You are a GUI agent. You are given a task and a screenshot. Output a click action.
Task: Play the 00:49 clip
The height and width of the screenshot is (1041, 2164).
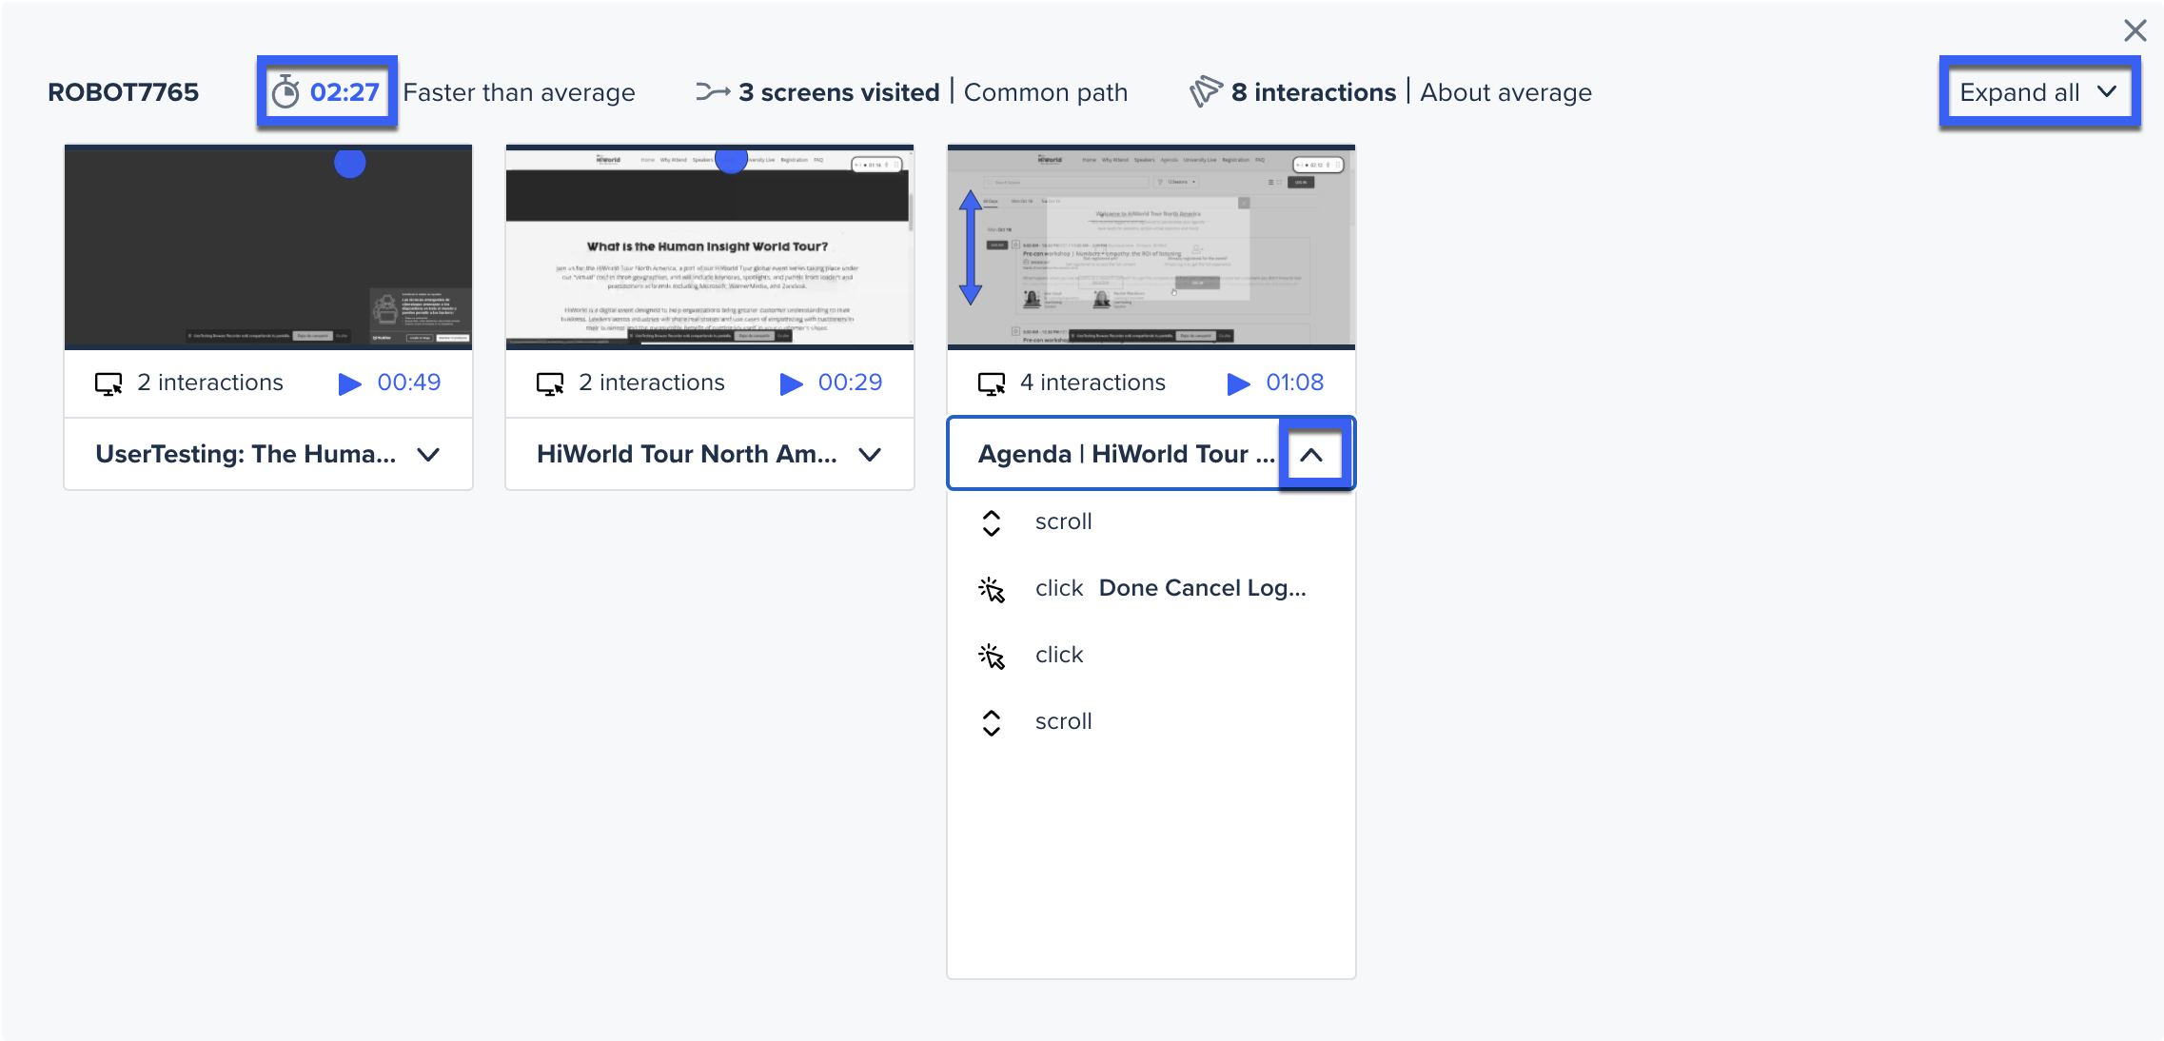350,383
